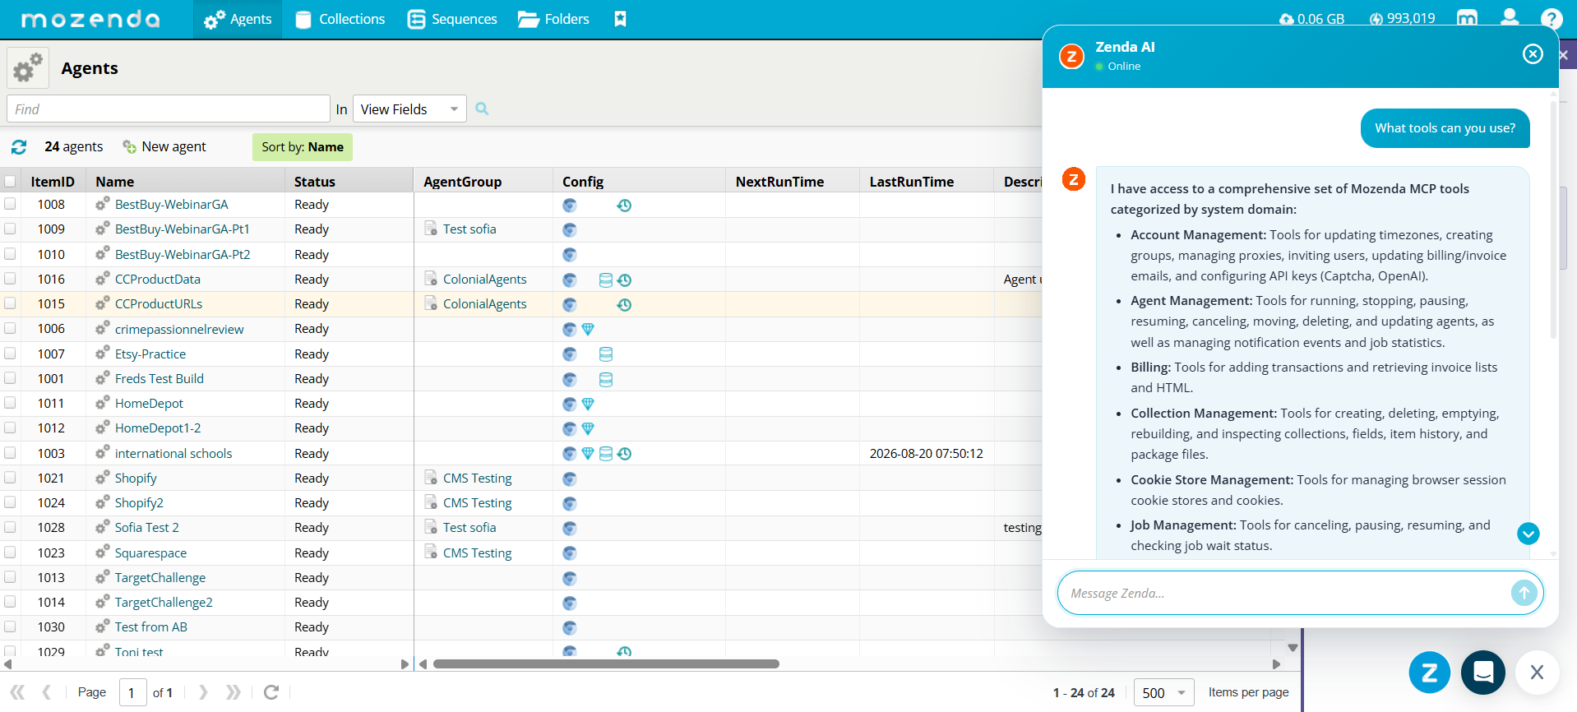Toggle the select-all checkbox in the header
1577x712 pixels.
click(x=10, y=182)
